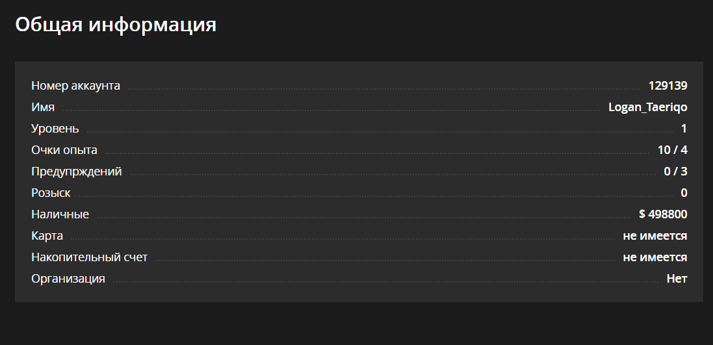Click the "Наличные" label
The image size is (713, 345).
(x=60, y=214)
